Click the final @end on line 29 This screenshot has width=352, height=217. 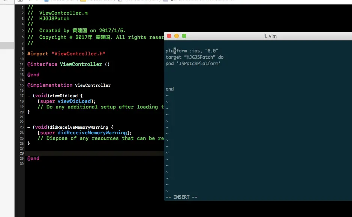tap(33, 159)
